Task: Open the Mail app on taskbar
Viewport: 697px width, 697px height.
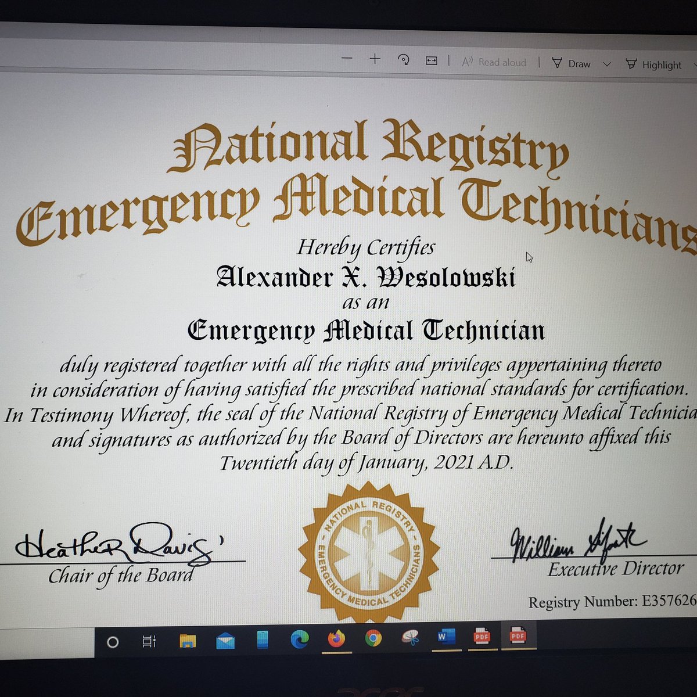Action: click(225, 641)
